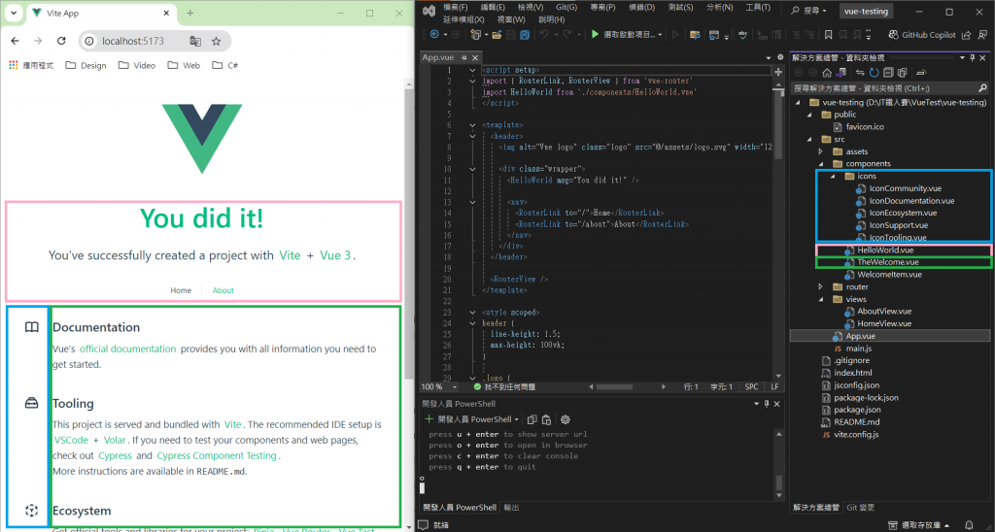
Task: Toggle show all files in Solution Explorer
Action: [x=902, y=72]
